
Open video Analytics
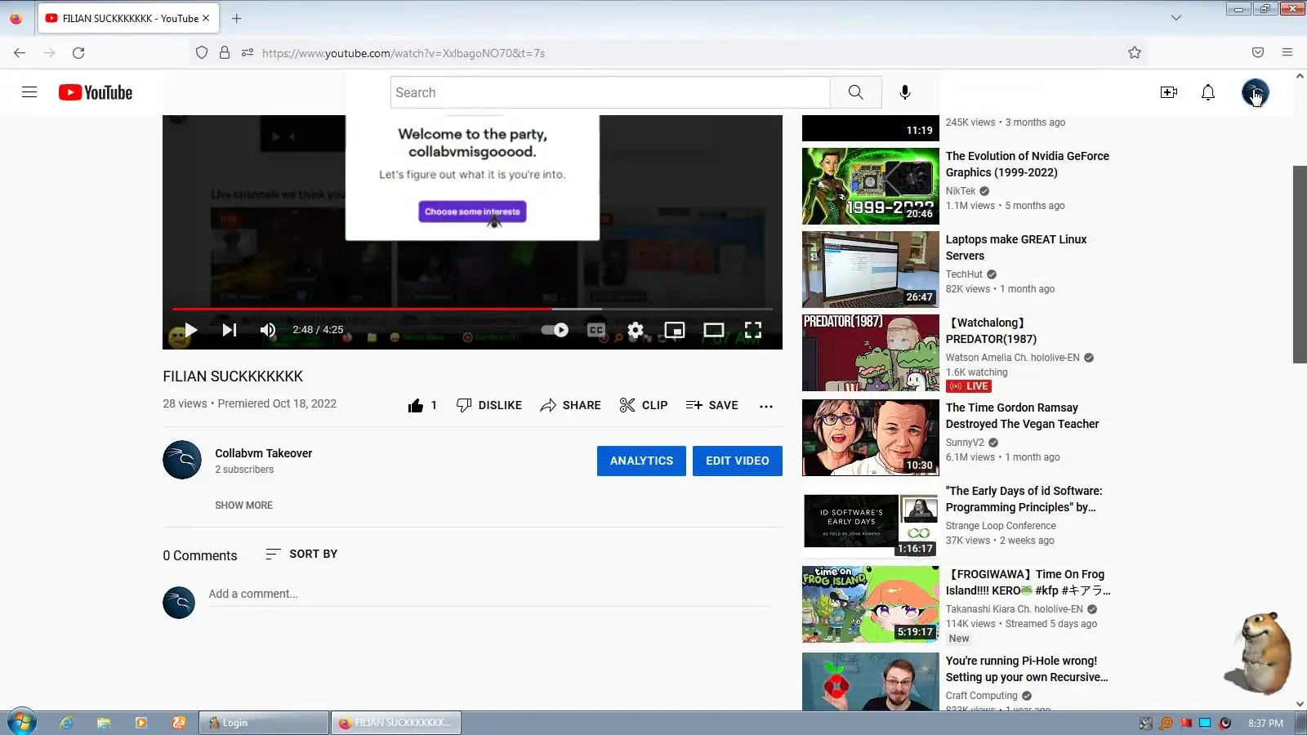click(641, 461)
